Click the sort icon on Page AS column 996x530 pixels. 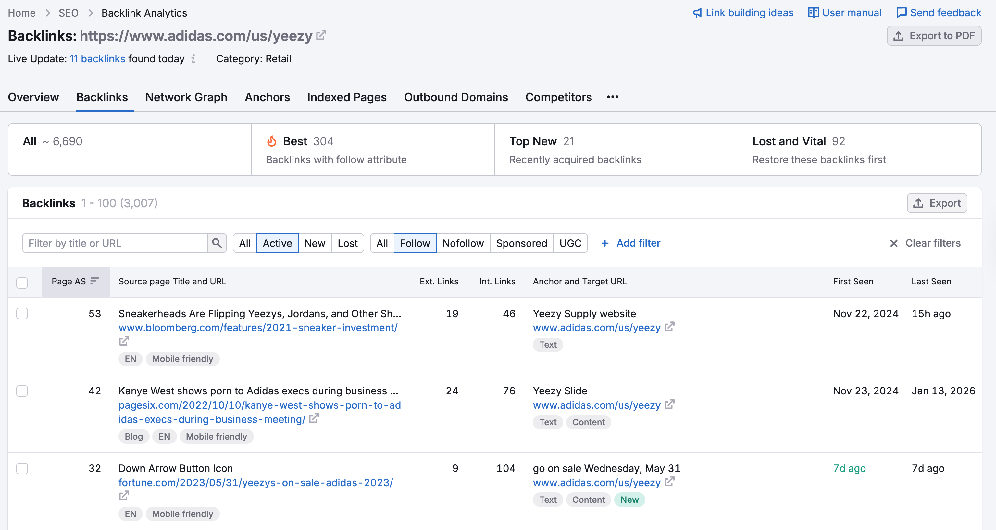click(x=93, y=282)
